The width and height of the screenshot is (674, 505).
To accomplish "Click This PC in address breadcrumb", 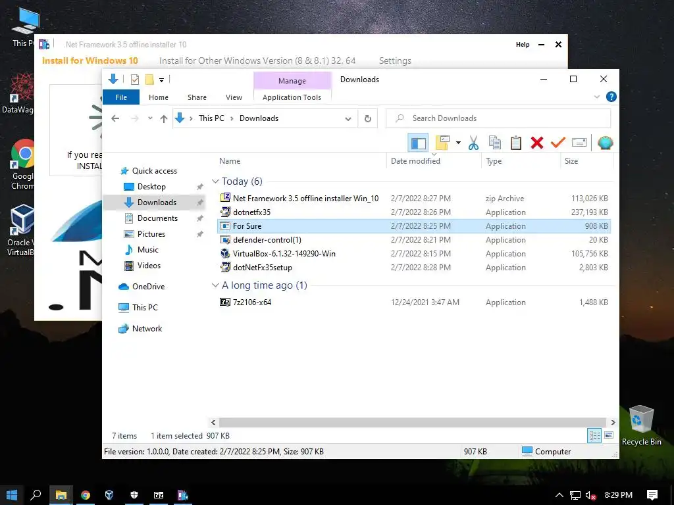I will point(211,118).
